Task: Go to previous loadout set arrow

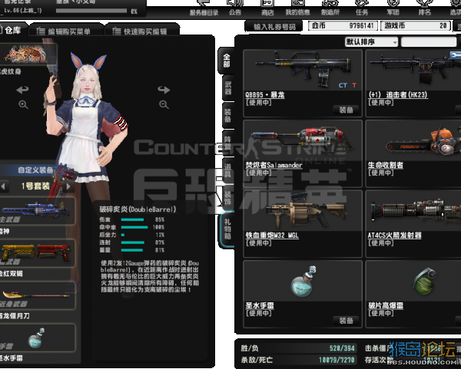Action: click(3, 186)
